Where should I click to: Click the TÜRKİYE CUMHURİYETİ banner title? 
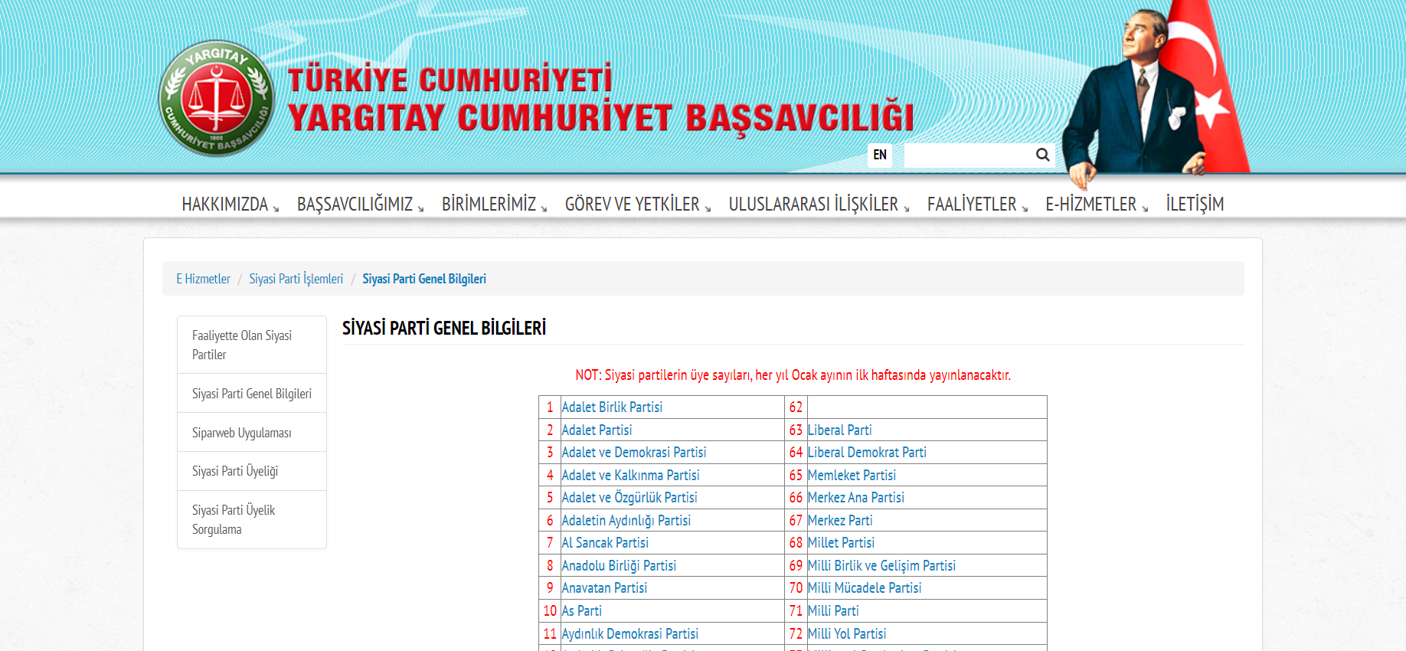[x=450, y=80]
